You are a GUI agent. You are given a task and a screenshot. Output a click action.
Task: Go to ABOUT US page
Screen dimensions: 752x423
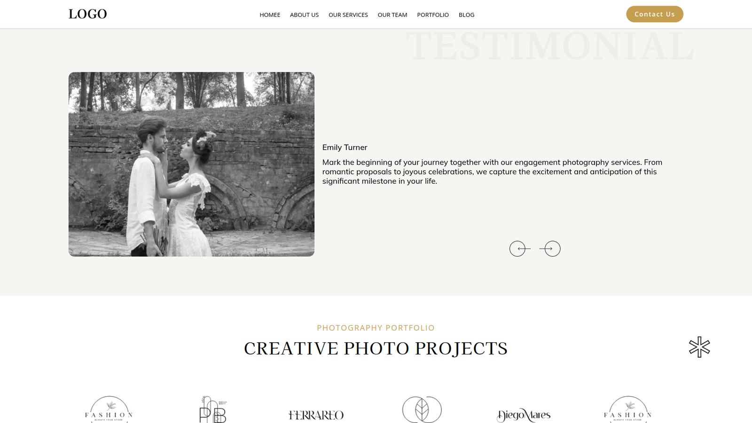pyautogui.click(x=304, y=15)
